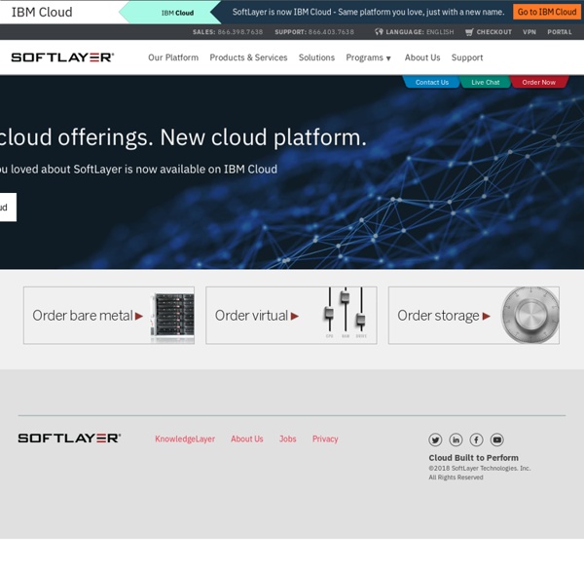Select the Contact Us tab
Screen dimensions: 584x572
[x=431, y=82]
